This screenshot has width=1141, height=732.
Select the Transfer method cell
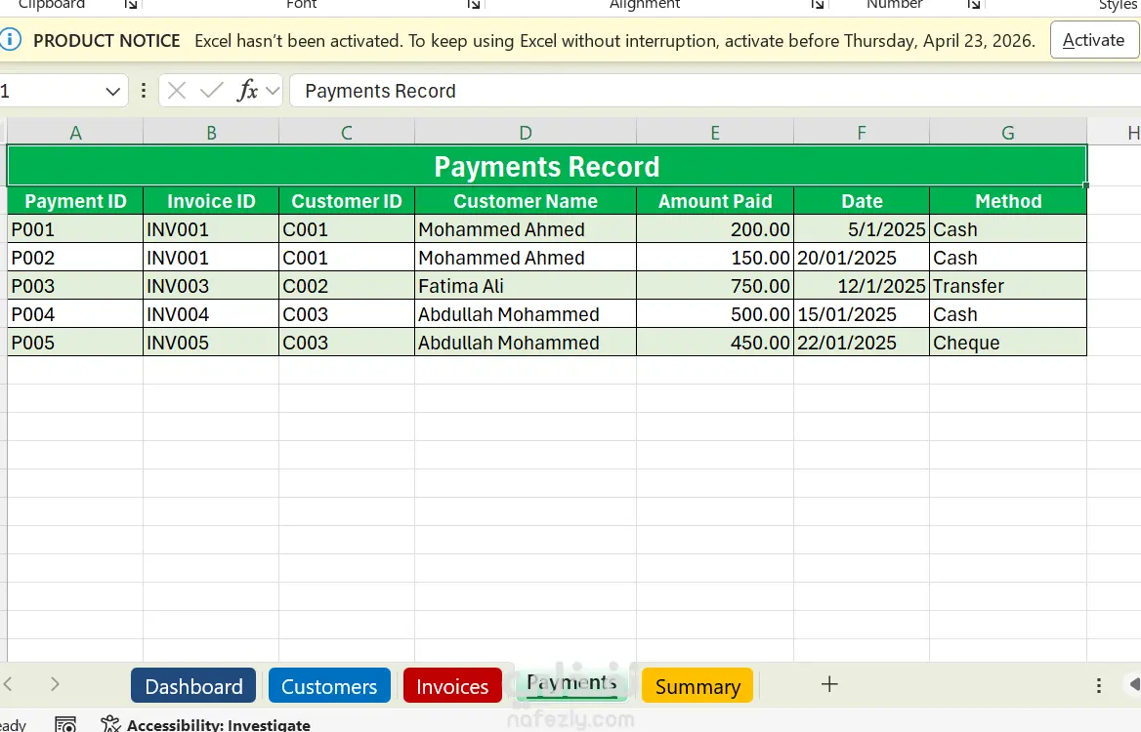click(1008, 286)
